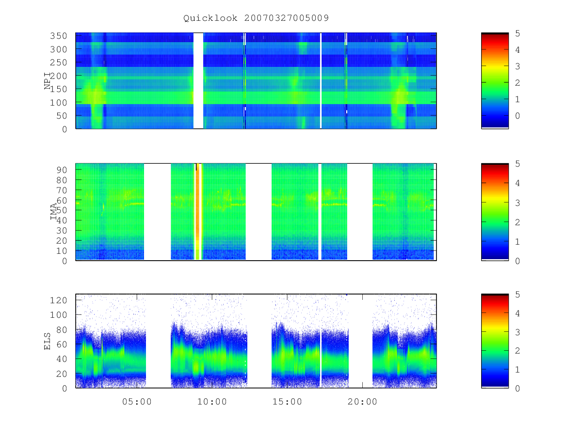Click the 20:00 time axis label
Screen dimensions: 582x436
pyautogui.click(x=362, y=402)
